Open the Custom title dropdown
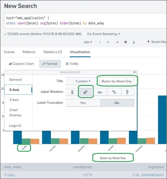The image size is (167, 179). tap(83, 81)
